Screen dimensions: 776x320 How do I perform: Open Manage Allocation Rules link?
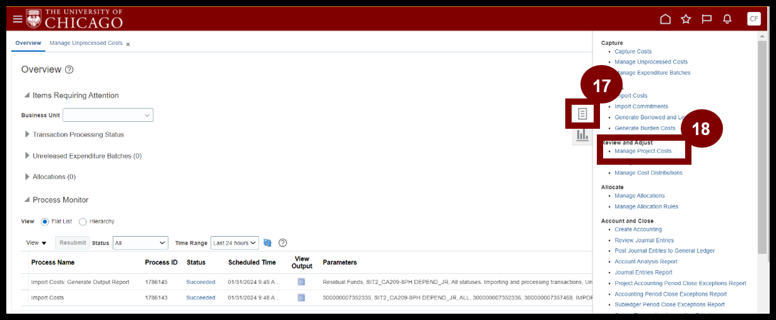pyautogui.click(x=647, y=206)
